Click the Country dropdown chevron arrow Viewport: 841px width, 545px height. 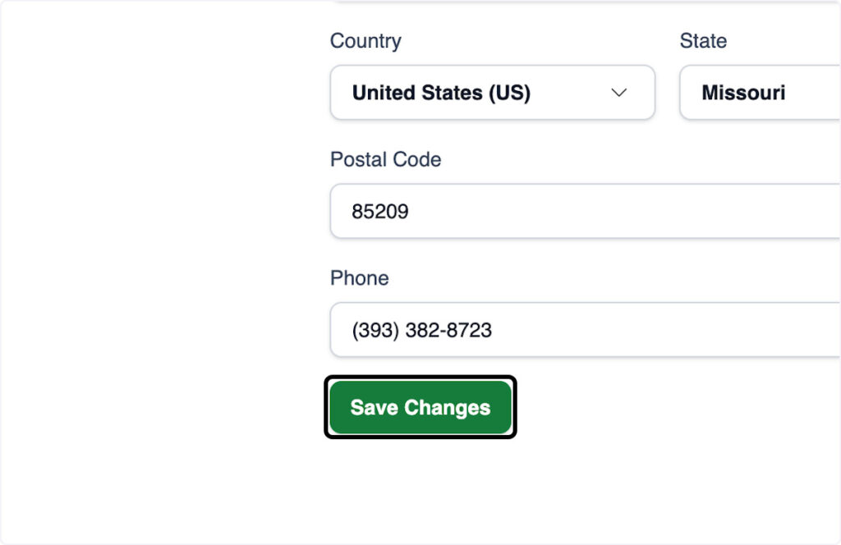[x=620, y=93]
